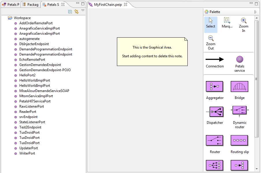This screenshot has height=173, width=261.
Task: Collapse all items in services tree
Action: point(70,12)
